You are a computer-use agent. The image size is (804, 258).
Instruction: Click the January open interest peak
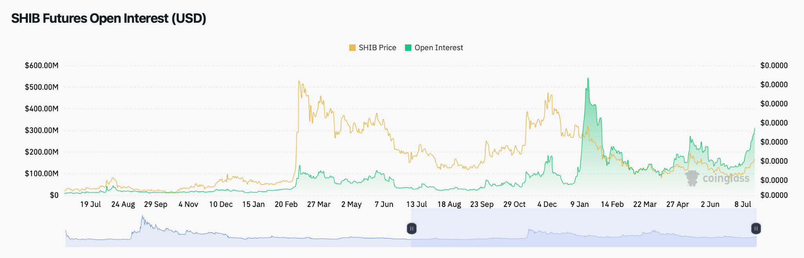point(588,79)
